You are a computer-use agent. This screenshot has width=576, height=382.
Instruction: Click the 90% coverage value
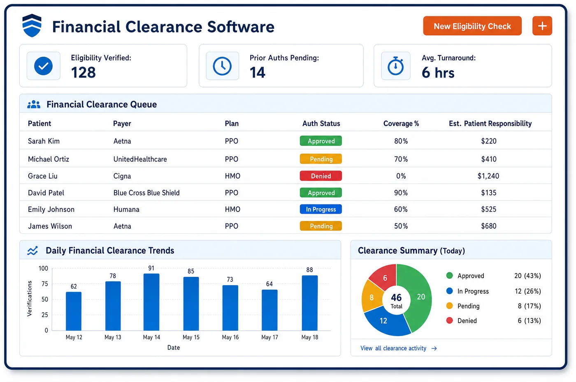tap(401, 193)
